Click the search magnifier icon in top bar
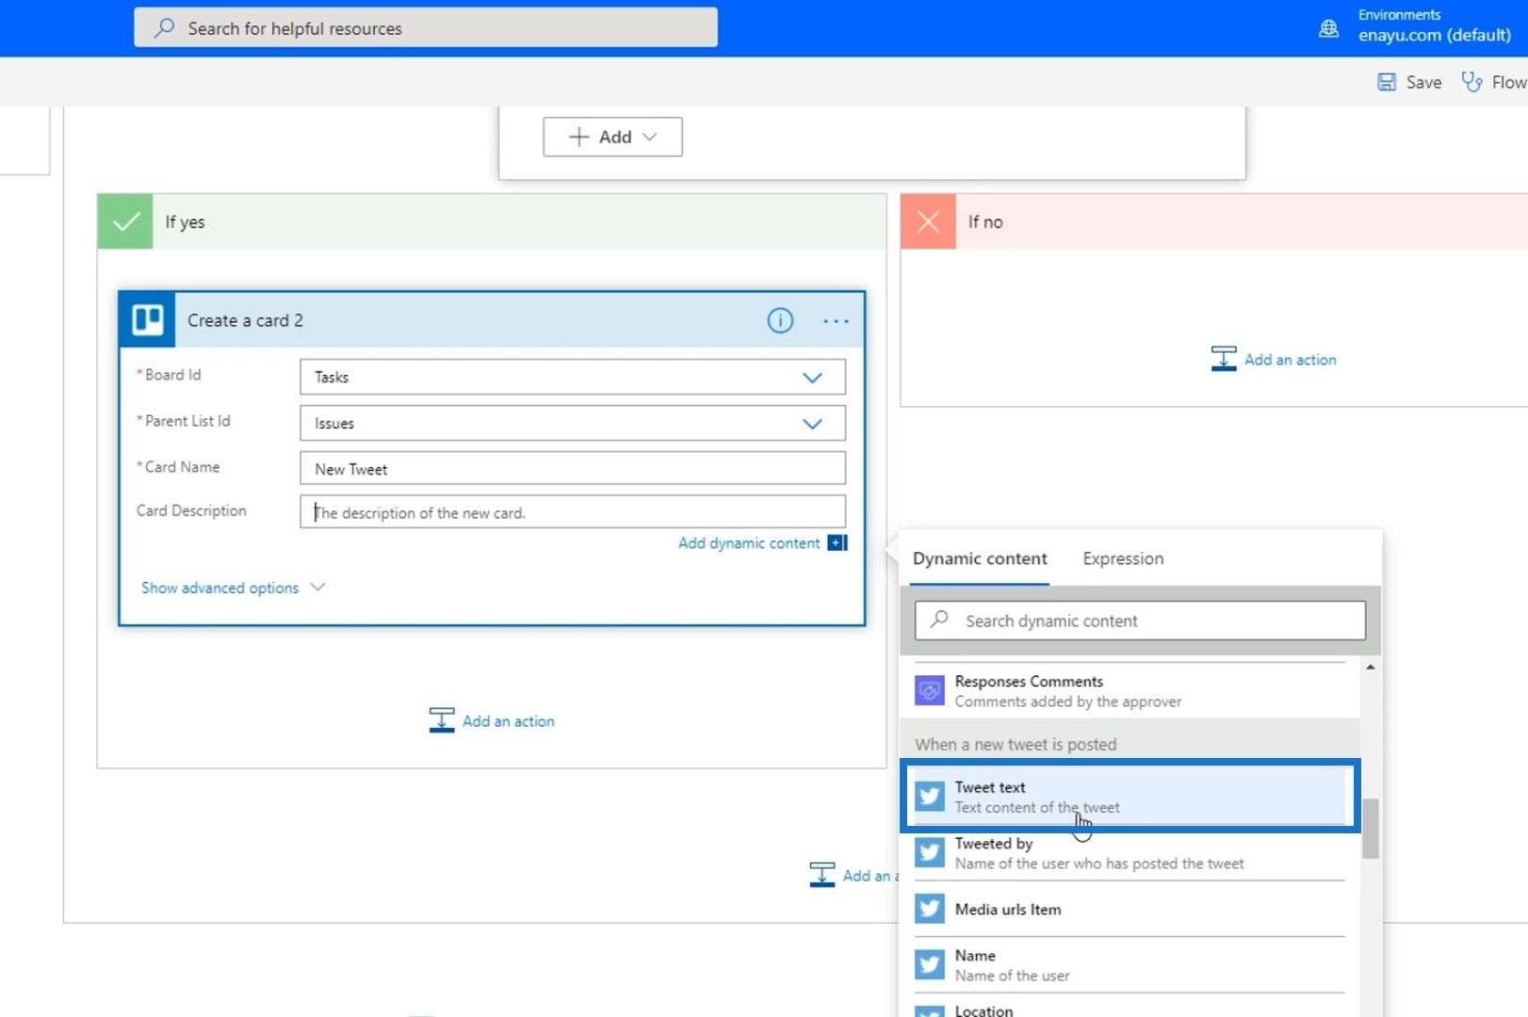 coord(164,28)
